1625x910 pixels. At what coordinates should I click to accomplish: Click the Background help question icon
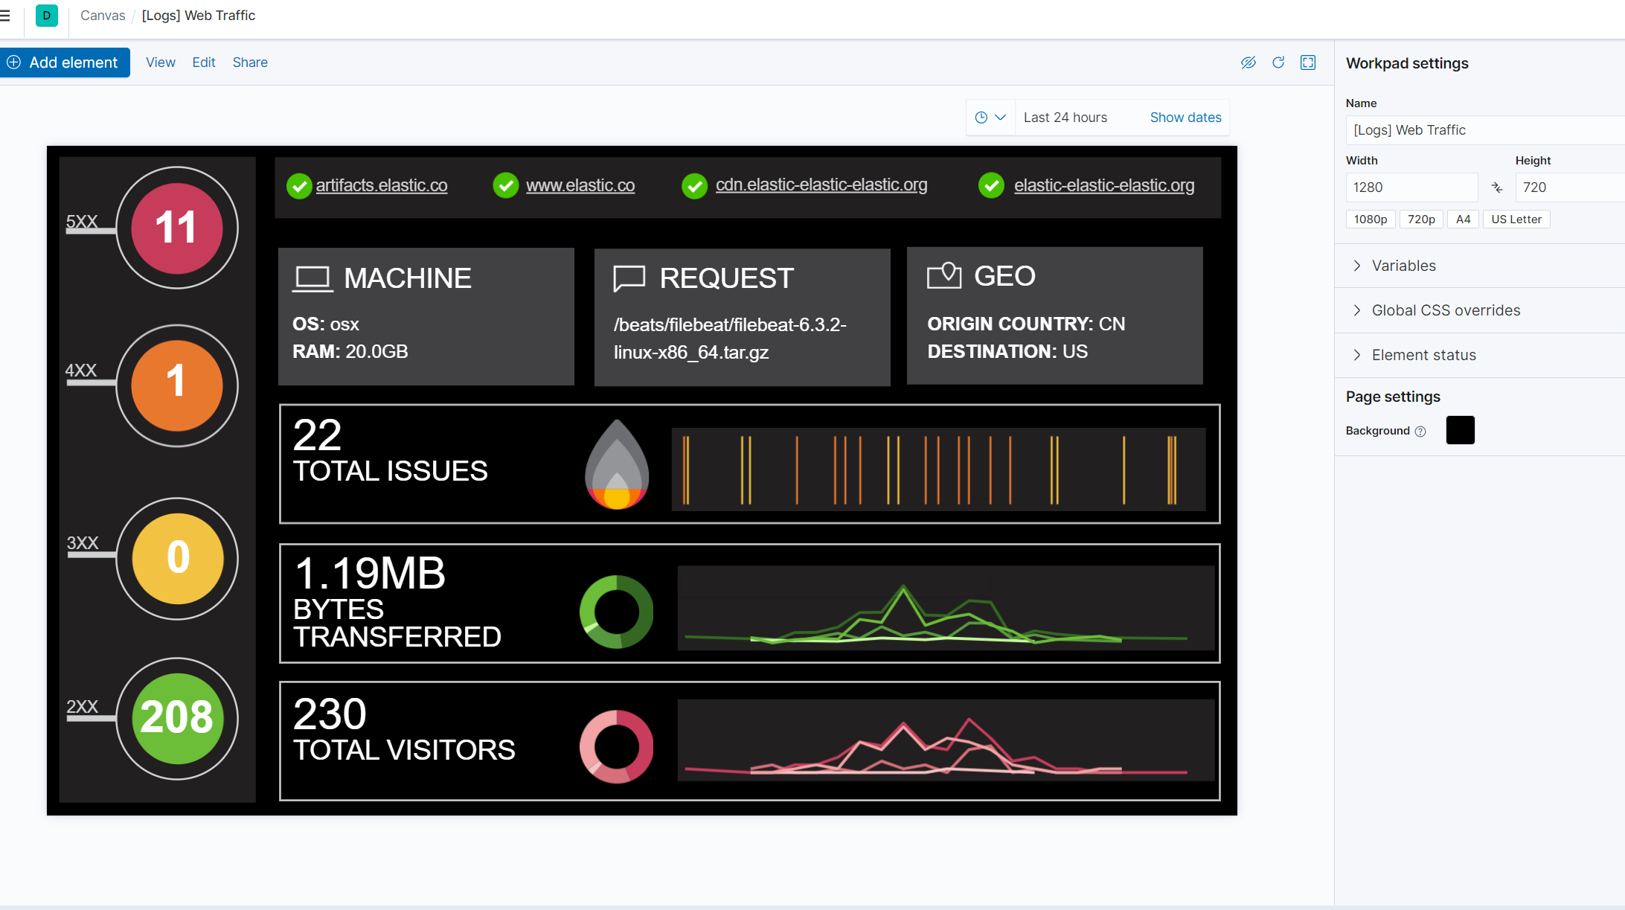point(1420,432)
